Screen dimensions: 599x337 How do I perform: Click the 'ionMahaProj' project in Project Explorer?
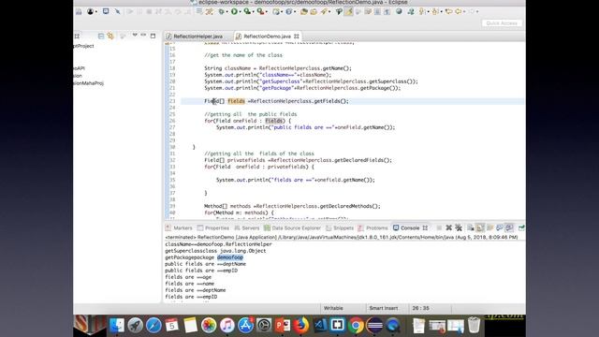[88, 83]
